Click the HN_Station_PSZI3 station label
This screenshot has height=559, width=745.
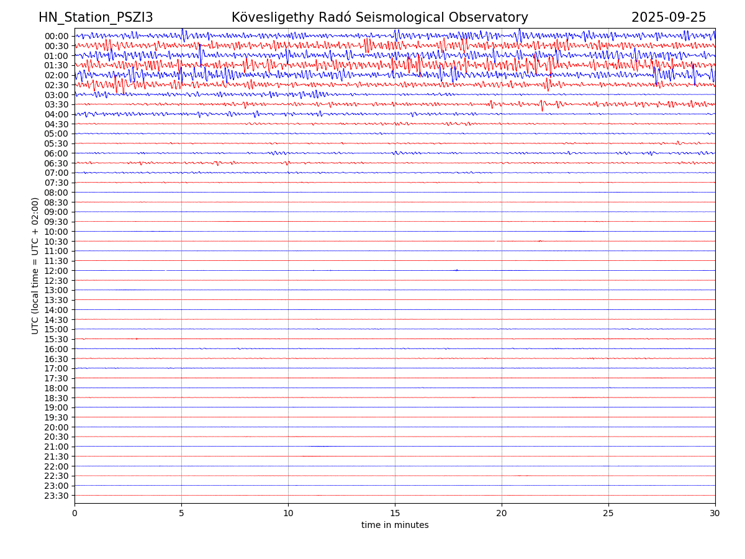tap(96, 17)
